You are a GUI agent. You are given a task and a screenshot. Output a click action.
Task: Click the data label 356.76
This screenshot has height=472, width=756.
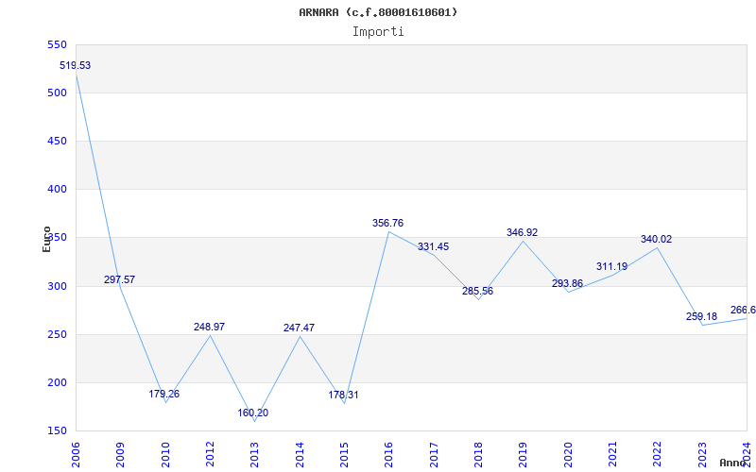[x=387, y=224]
